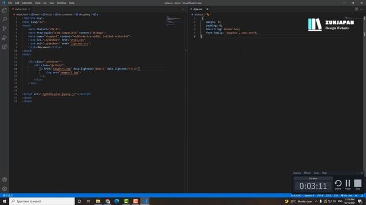Click the volume icon in system tray

tap(335, 201)
